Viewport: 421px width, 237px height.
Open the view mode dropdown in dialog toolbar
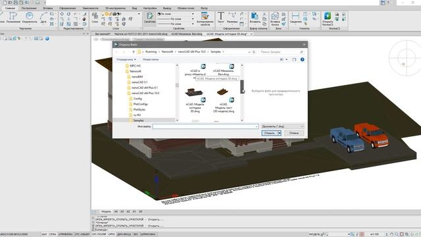click(287, 59)
